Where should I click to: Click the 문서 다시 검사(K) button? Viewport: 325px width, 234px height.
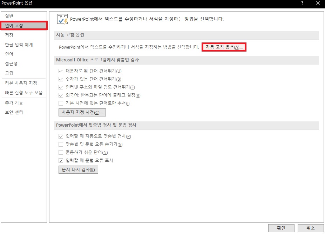click(x=78, y=170)
